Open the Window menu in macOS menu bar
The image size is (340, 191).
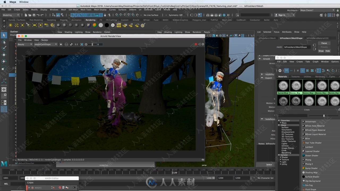[x=24, y=2]
